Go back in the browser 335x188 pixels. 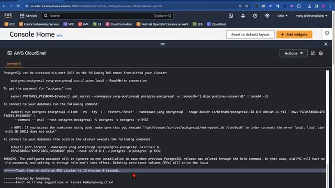pyautogui.click(x=4, y=6)
